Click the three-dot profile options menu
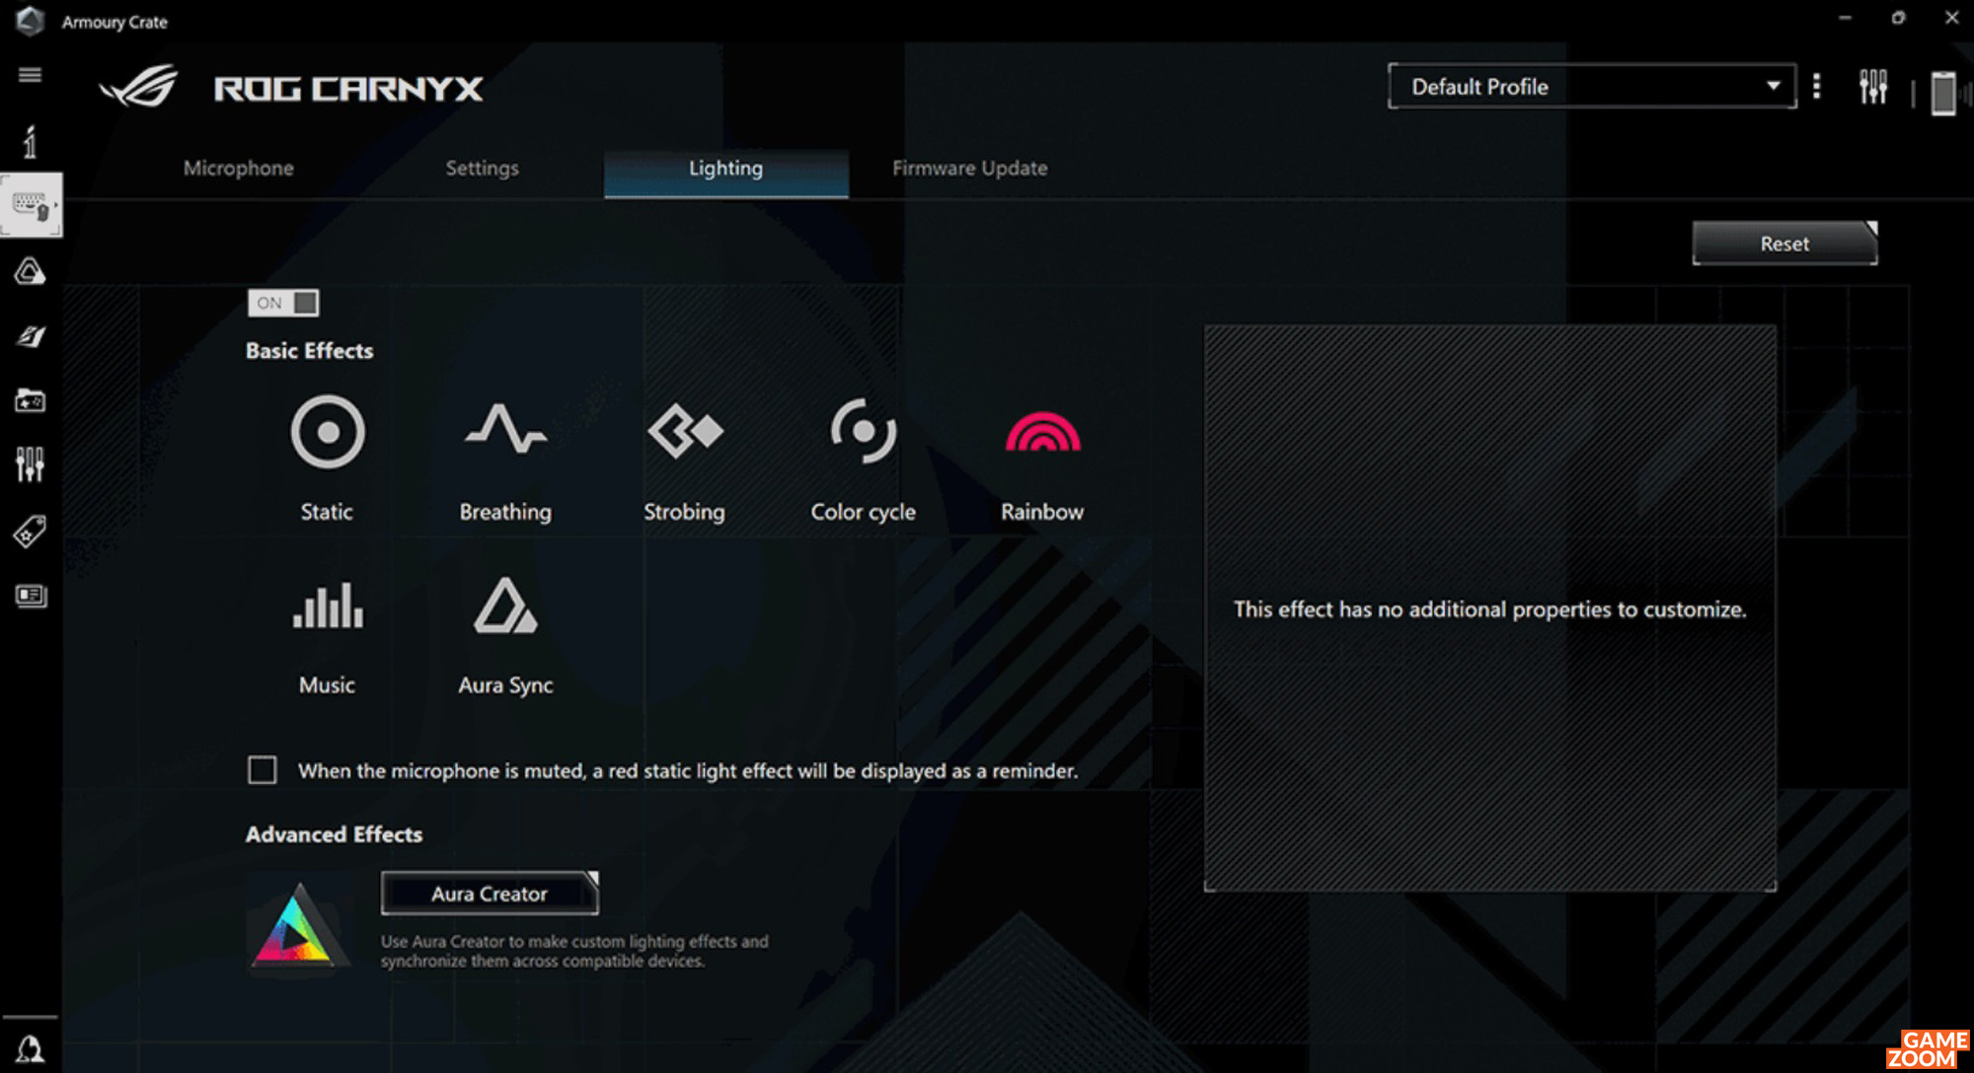The width and height of the screenshot is (1974, 1073). tap(1817, 87)
